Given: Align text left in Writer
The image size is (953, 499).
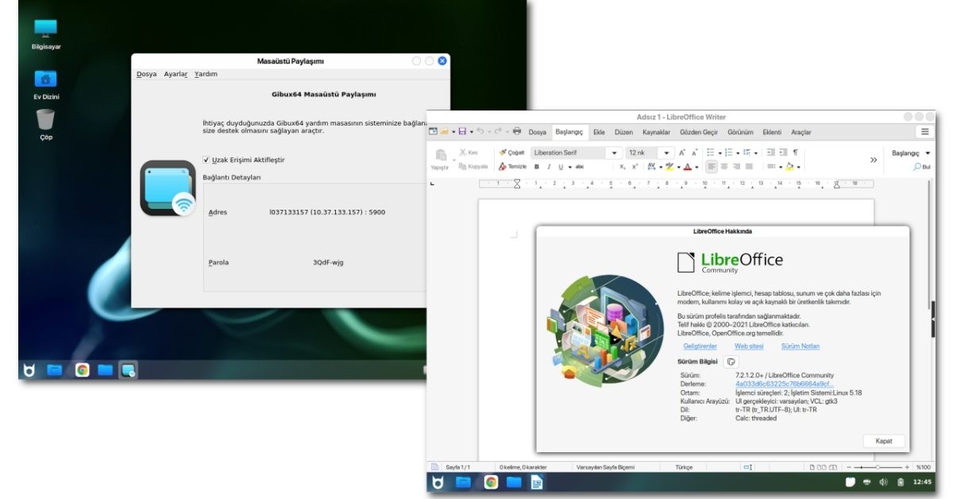Looking at the screenshot, I should (x=712, y=167).
